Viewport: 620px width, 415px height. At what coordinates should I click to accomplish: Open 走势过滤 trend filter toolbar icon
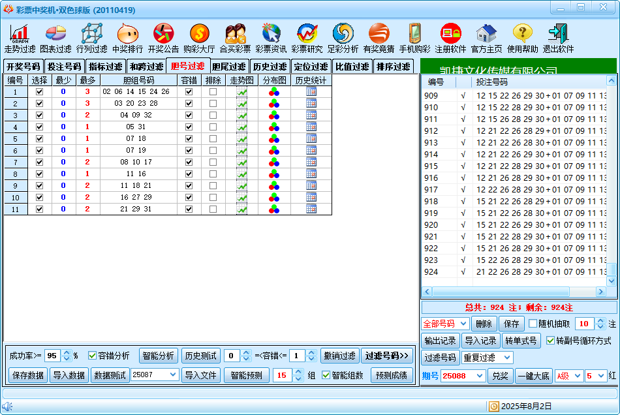tap(20, 34)
